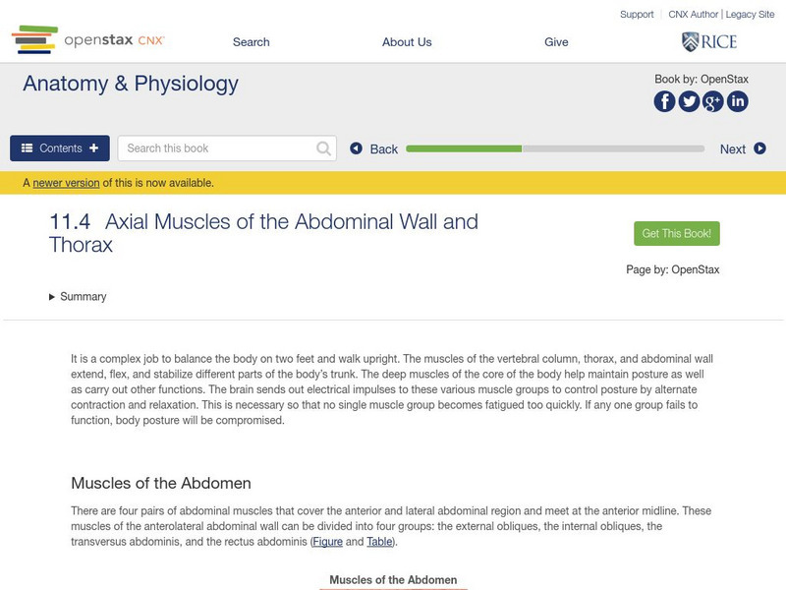Click the Facebook share icon

pos(665,101)
